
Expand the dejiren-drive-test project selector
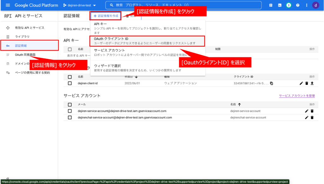79,5
